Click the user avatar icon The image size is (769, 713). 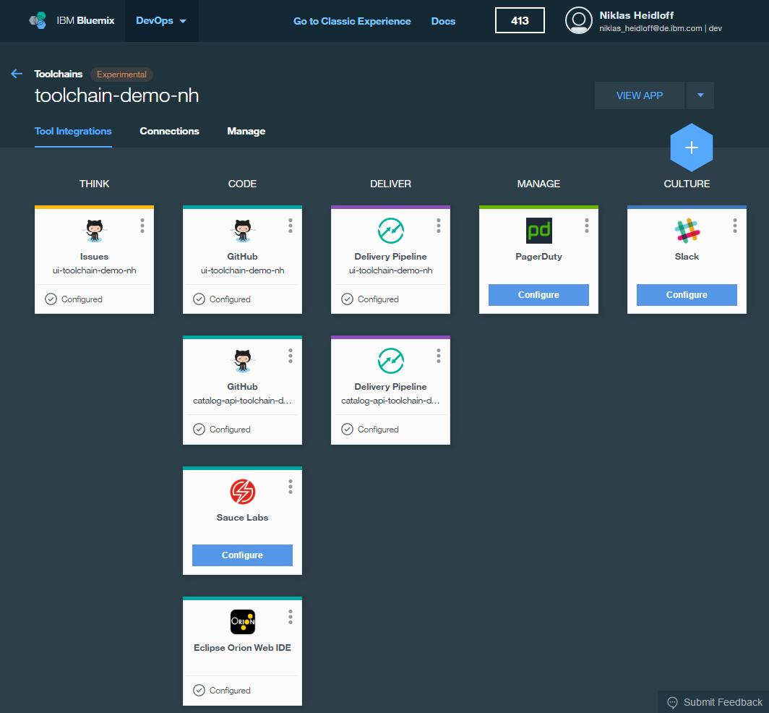click(579, 21)
